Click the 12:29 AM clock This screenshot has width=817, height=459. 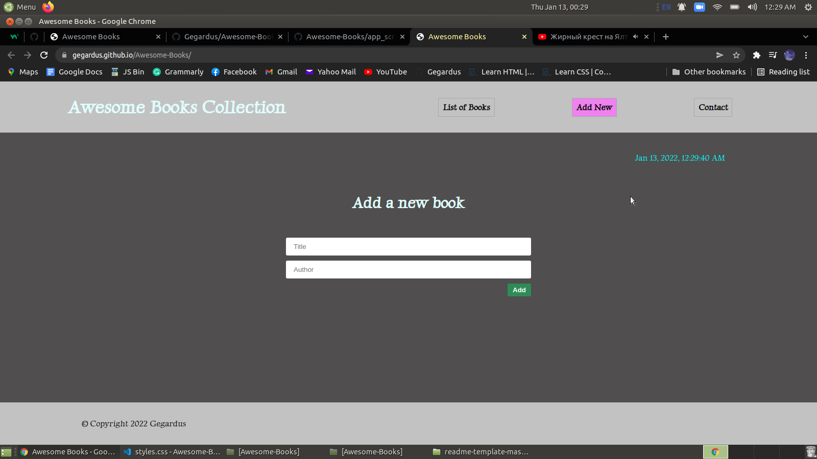pos(780,7)
